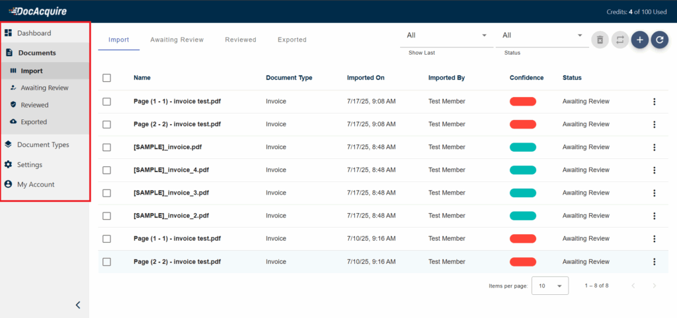Viewport: 677px width, 318px height.
Task: Open the [SAMPLE]_invoice_3.pdf document name
Action: coord(171,193)
